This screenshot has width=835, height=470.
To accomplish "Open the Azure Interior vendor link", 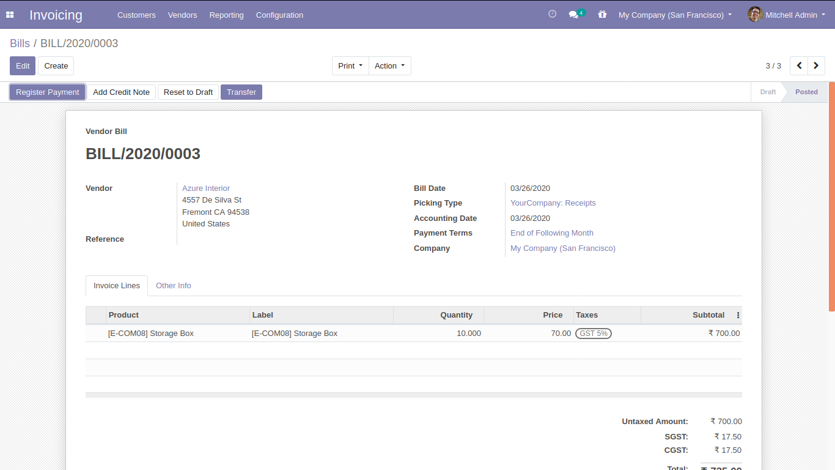I will point(206,188).
